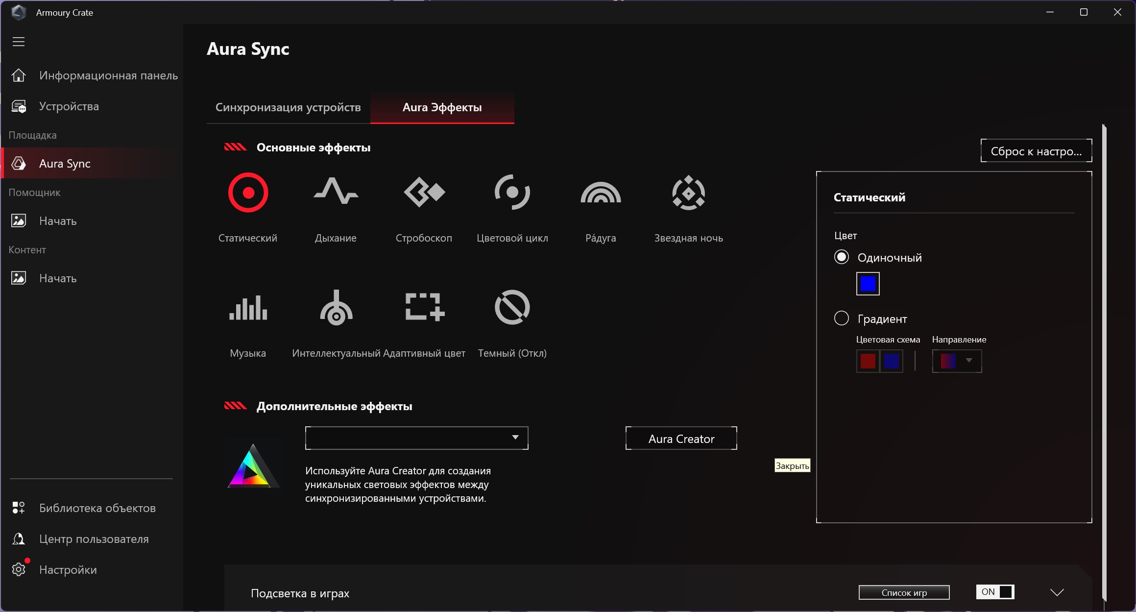1136x612 pixels.
Task: Click the Статический panel title
Action: tap(869, 197)
